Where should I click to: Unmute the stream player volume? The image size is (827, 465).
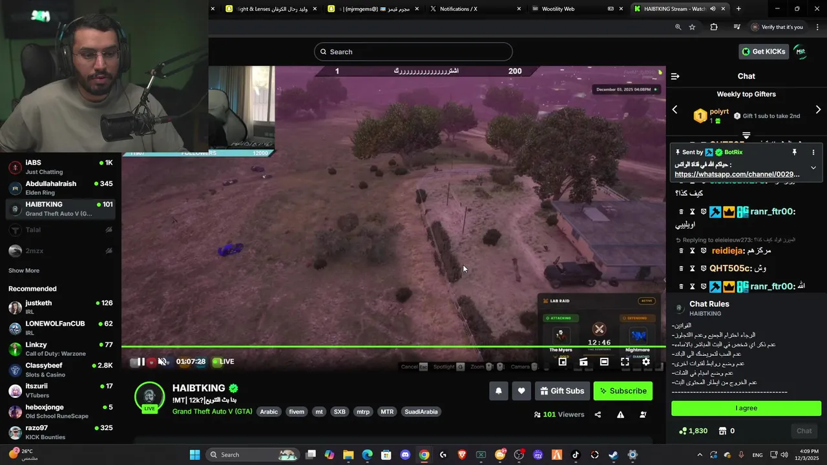click(x=163, y=362)
